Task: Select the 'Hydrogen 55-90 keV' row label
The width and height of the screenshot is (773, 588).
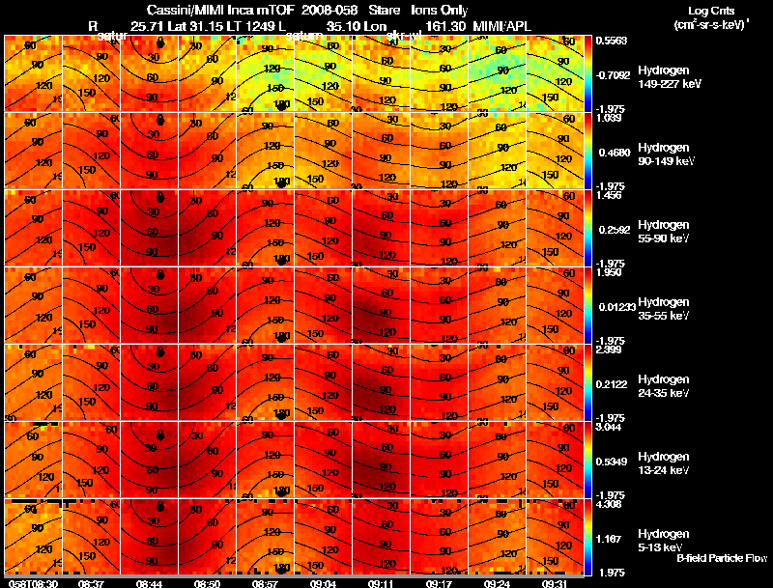Action: [664, 232]
